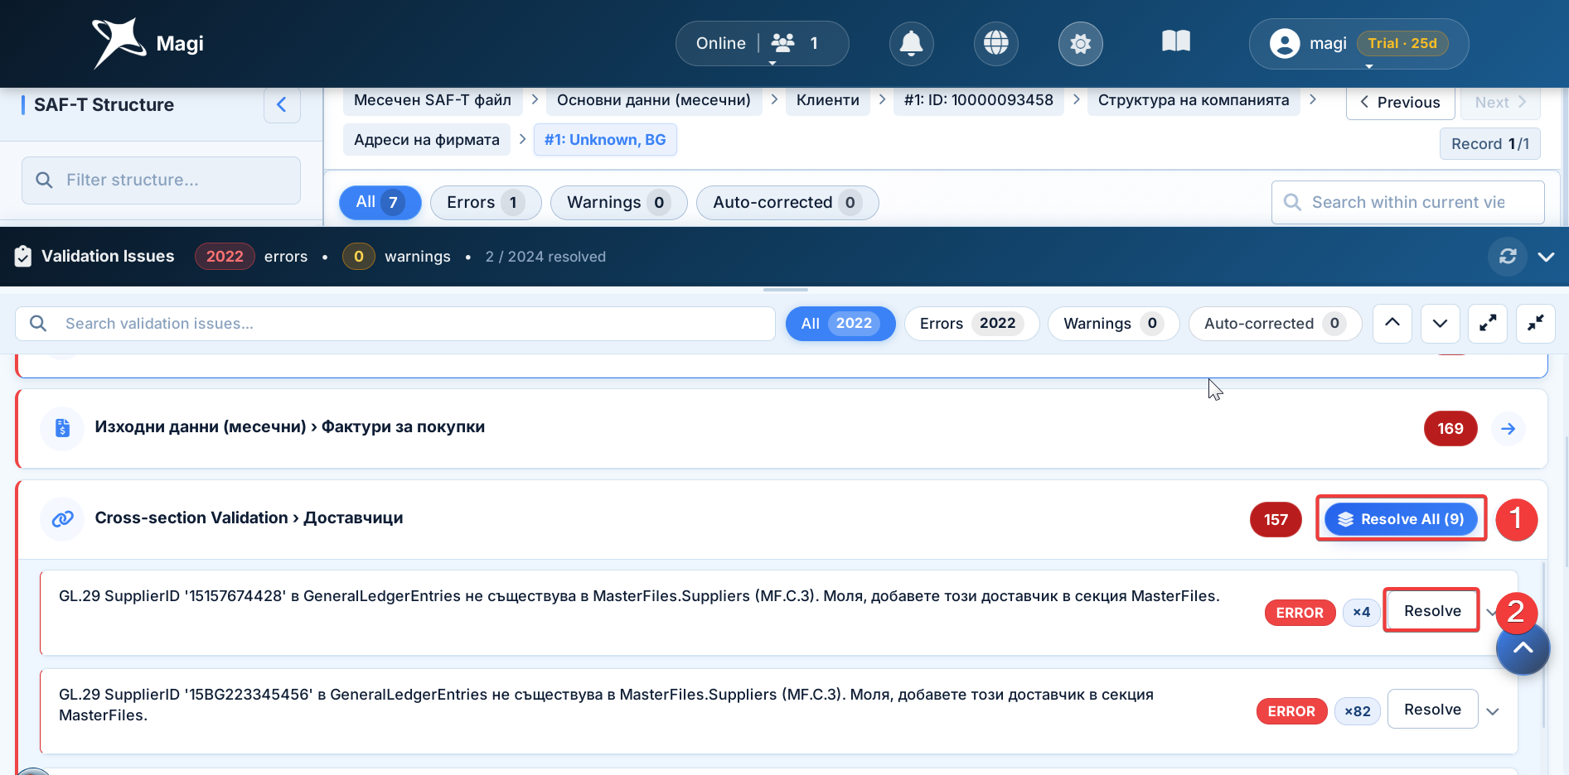Collapse all validation issue groups
Viewport: 1569px width, 775px height.
point(1536,323)
